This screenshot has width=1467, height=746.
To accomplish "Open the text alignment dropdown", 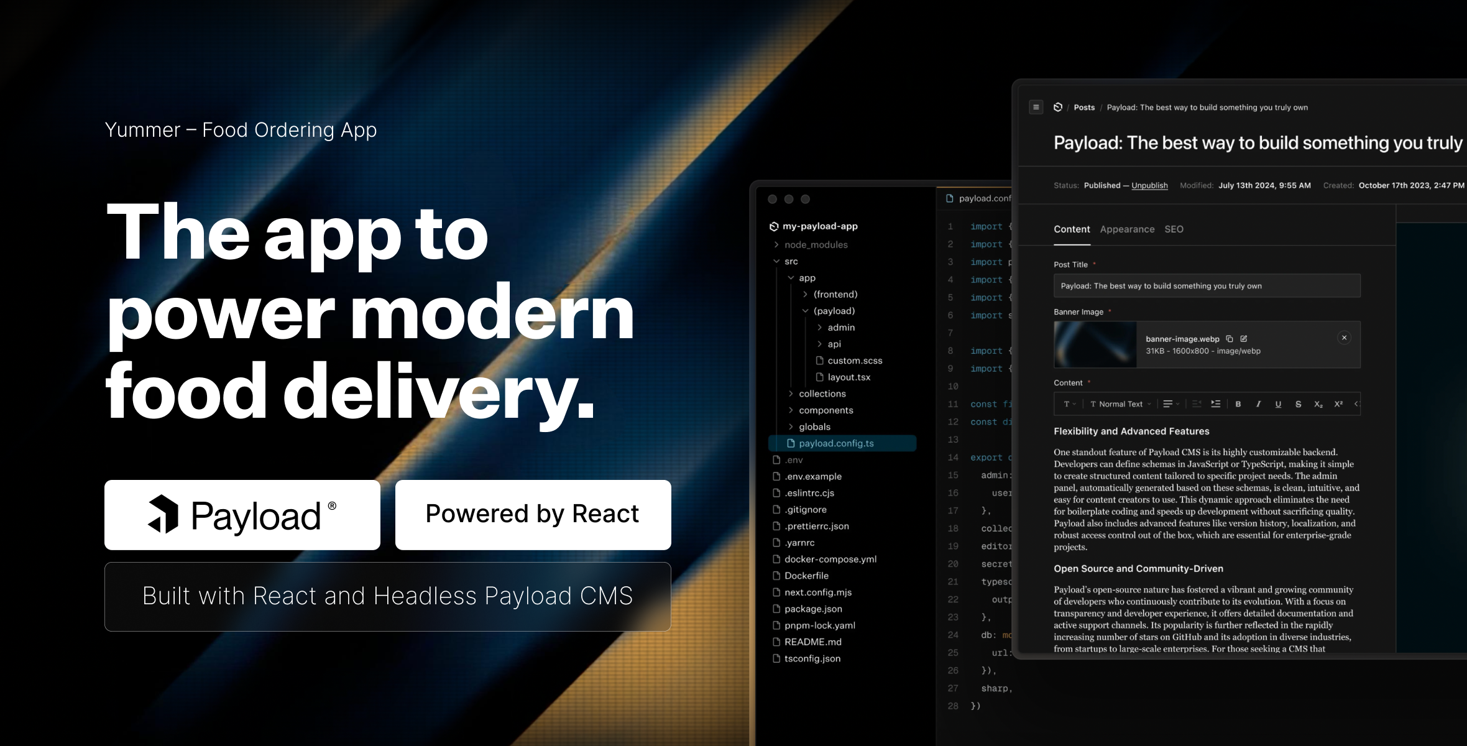I will pos(1171,404).
